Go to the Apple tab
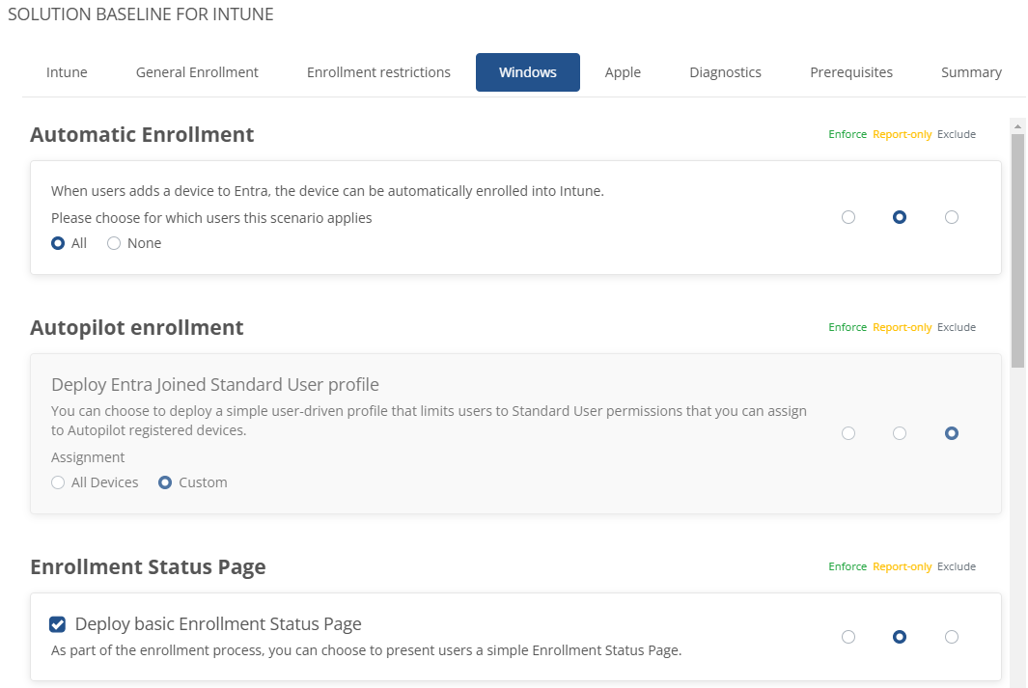This screenshot has width=1028, height=688. tap(623, 72)
